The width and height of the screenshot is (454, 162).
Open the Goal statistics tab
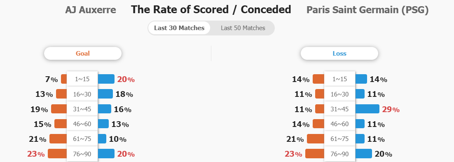(x=82, y=53)
